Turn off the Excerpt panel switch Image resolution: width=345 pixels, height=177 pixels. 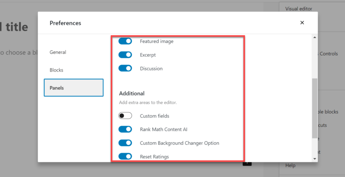[125, 55]
